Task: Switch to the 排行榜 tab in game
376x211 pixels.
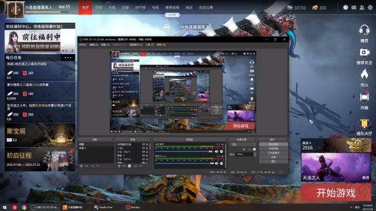Action: click(140, 8)
